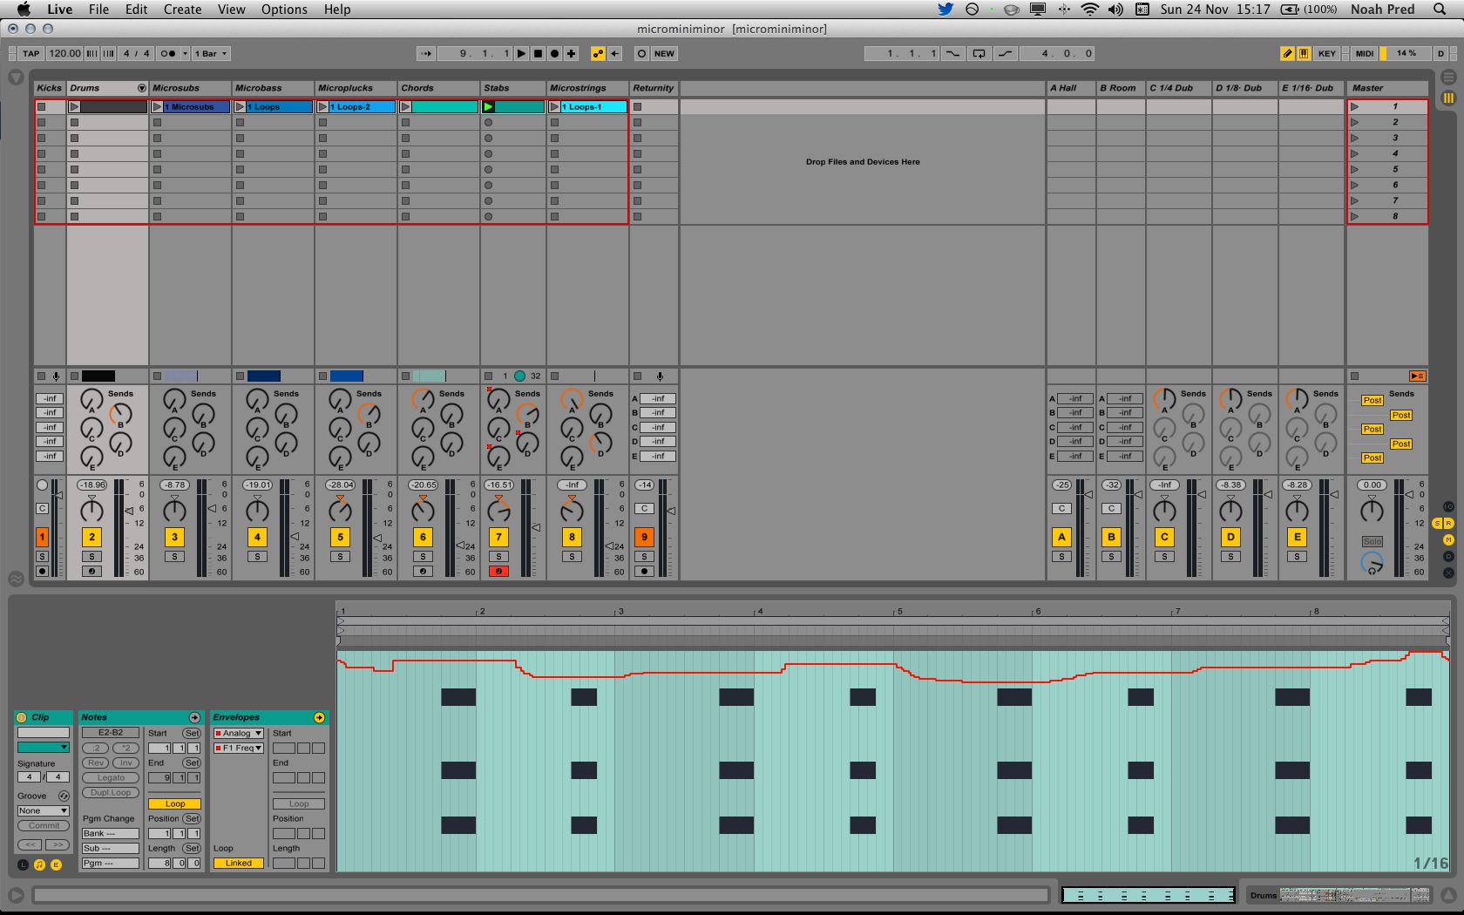This screenshot has height=915, width=1464.
Task: Open the Edit menu
Action: (136, 10)
